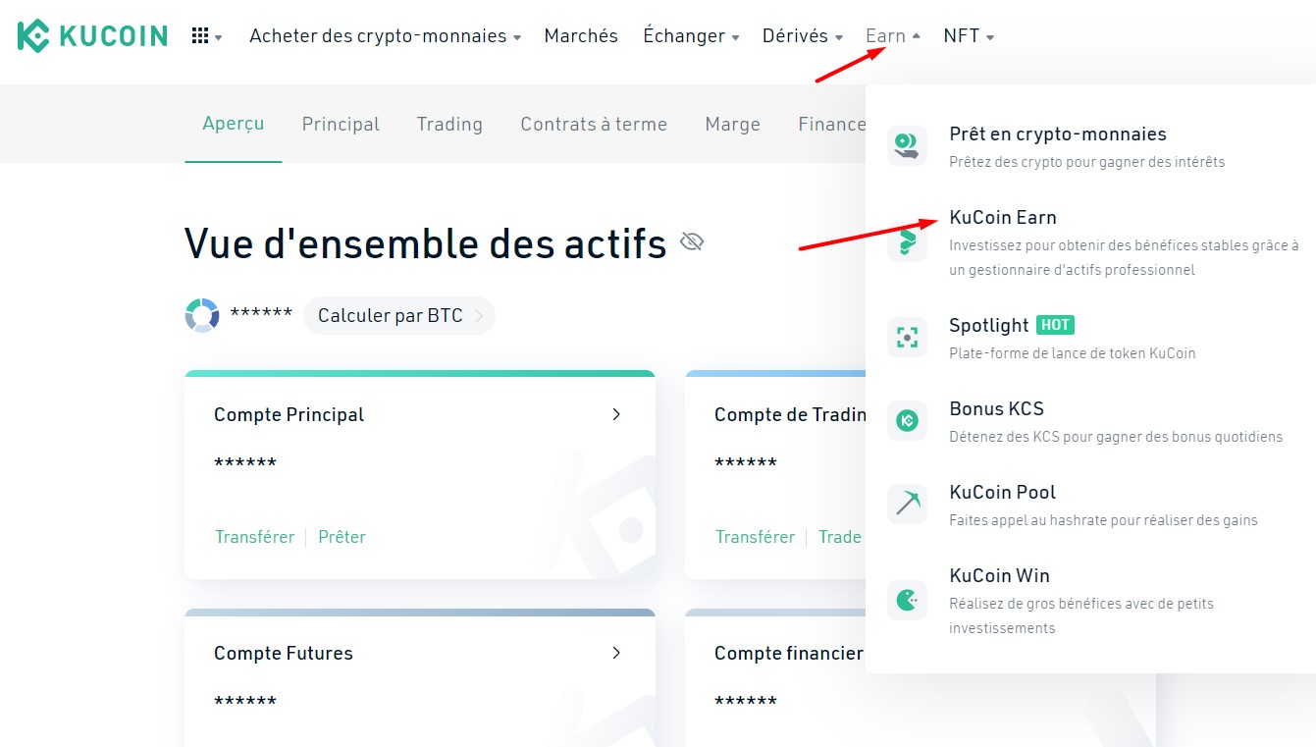This screenshot has width=1316, height=747.
Task: Select the Marge tab
Action: (x=732, y=125)
